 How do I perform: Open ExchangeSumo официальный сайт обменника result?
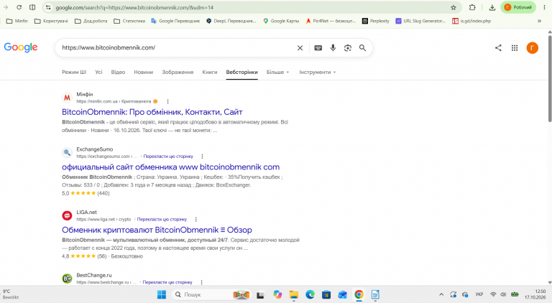171,167
